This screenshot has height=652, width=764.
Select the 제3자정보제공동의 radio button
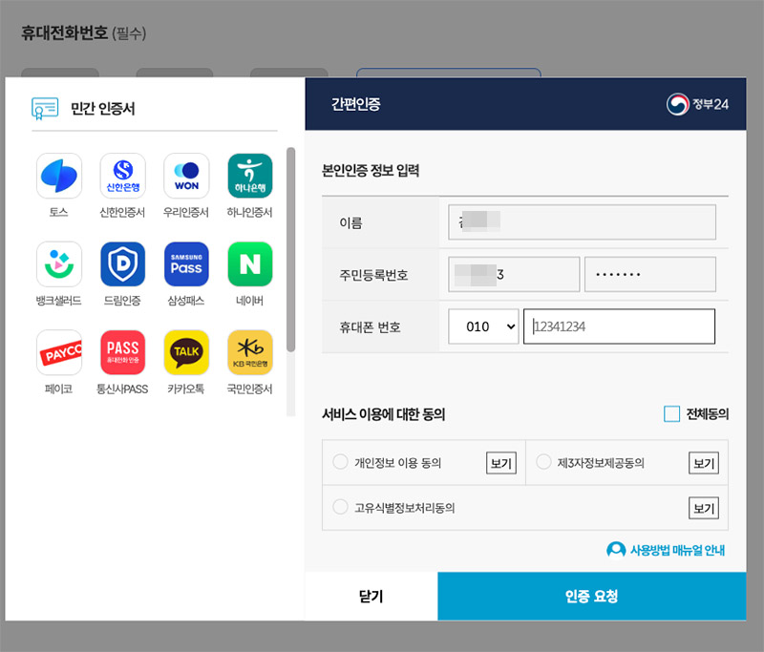[x=543, y=462]
